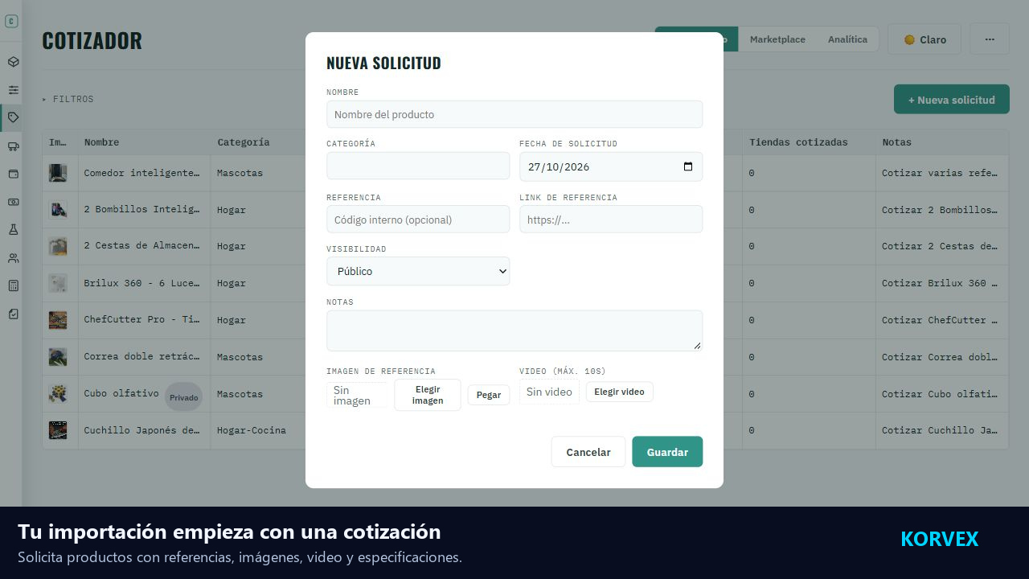Click the KORVEX logo in banner
The image size is (1029, 579).
939,539
